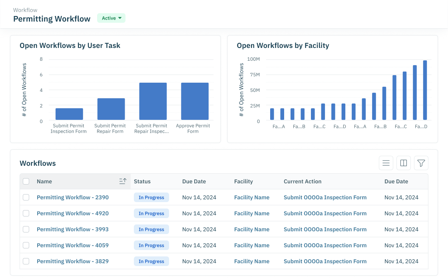Click the Approve Permit Form axis label

pyautogui.click(x=193, y=129)
